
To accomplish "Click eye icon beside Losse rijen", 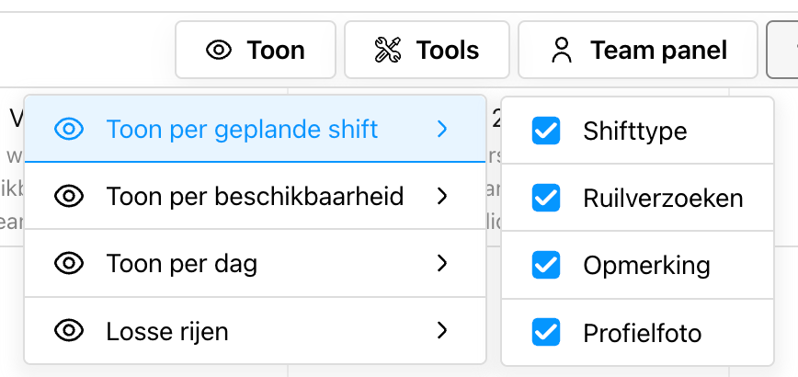I will point(69,331).
